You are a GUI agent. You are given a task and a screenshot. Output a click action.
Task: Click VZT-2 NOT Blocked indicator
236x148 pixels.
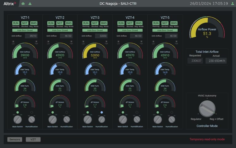point(60,23)
